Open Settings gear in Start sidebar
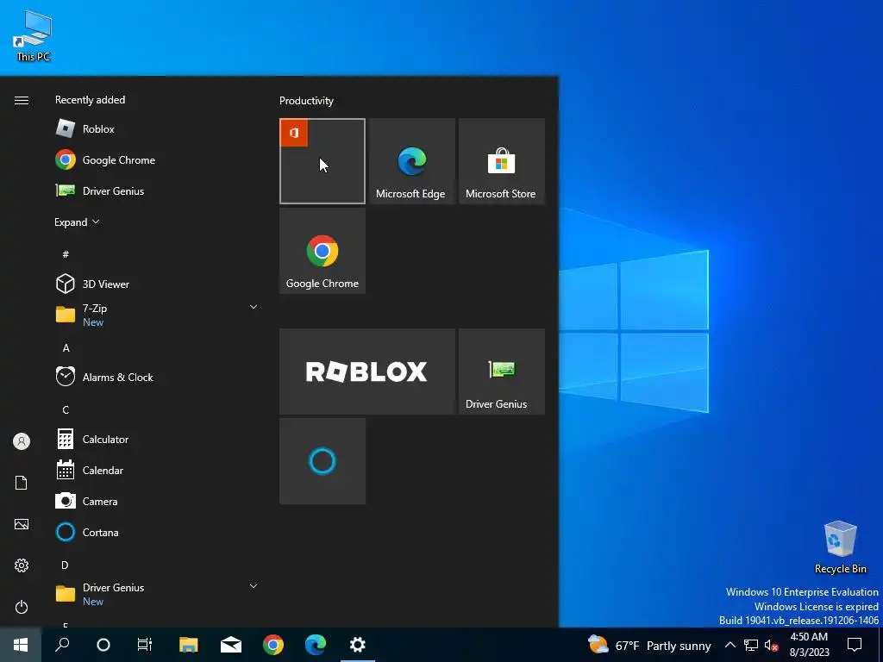Image resolution: width=883 pixels, height=662 pixels. [22, 565]
